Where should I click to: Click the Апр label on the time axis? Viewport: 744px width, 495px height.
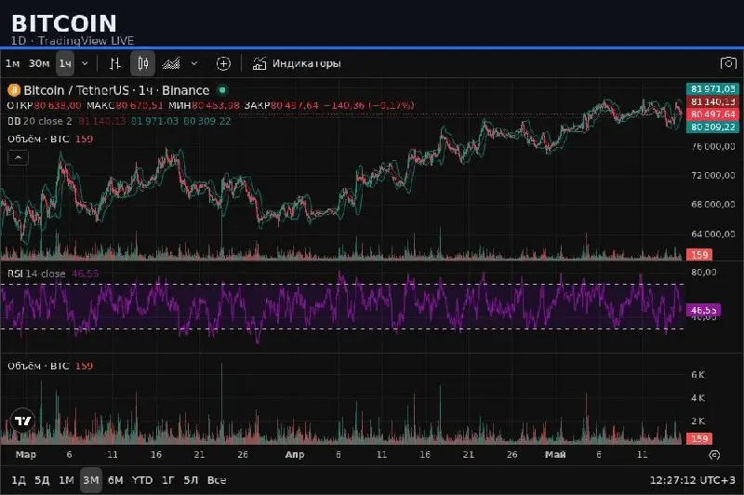pos(294,455)
